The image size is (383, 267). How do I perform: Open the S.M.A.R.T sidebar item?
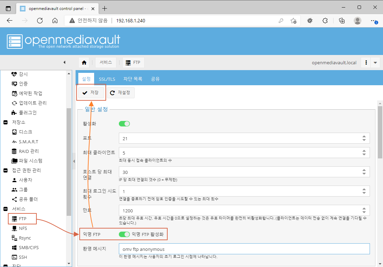25,142
